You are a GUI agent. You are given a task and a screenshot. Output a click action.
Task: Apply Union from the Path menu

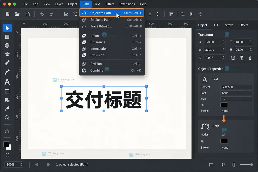pyautogui.click(x=112, y=36)
